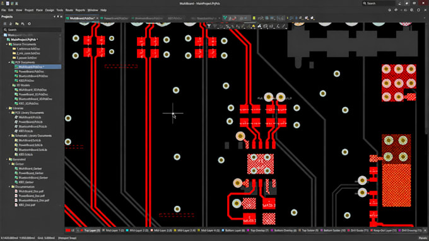Screen dimensions: 429x241
Task: Open the File menu
Action: pyautogui.click(x=4, y=10)
